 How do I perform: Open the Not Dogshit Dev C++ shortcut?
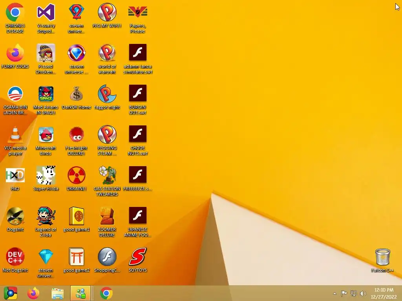pos(15,260)
